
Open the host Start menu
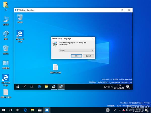pos(4,110)
